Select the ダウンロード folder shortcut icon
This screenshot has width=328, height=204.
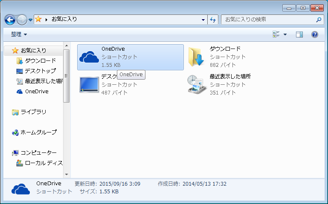(x=196, y=57)
